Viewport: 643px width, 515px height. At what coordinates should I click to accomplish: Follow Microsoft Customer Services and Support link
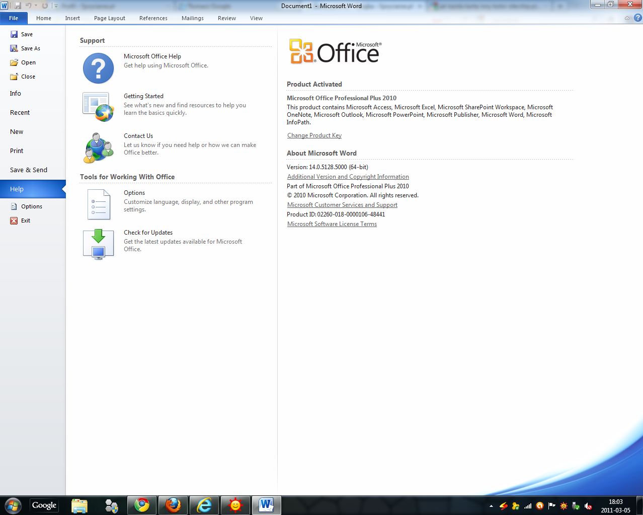[x=342, y=205]
